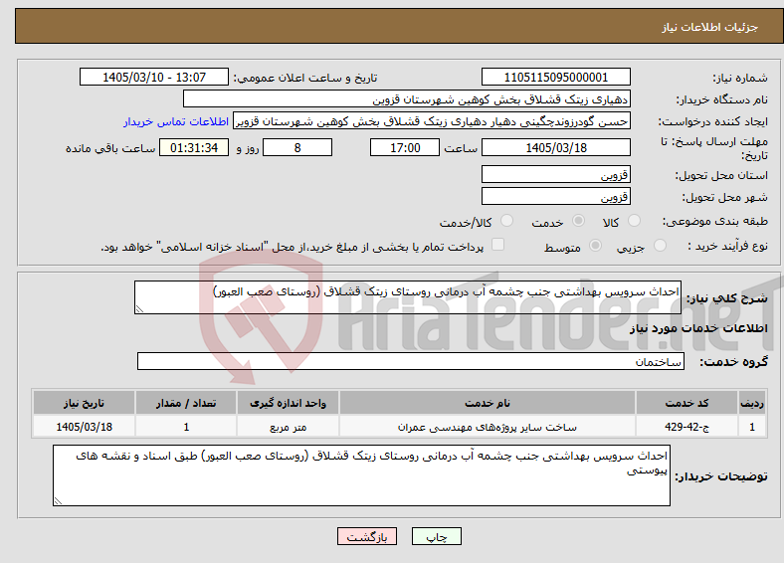
Task: Select the خدمت radio button
Action: [578, 221]
